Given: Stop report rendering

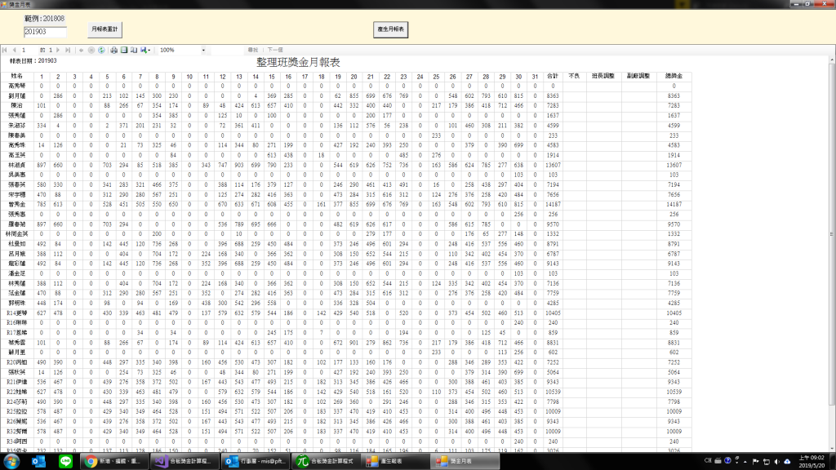Looking at the screenshot, I should 91,50.
